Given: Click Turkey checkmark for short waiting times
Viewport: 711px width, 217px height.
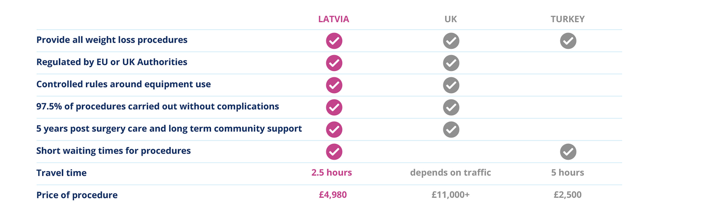Looking at the screenshot, I should pos(568,152).
